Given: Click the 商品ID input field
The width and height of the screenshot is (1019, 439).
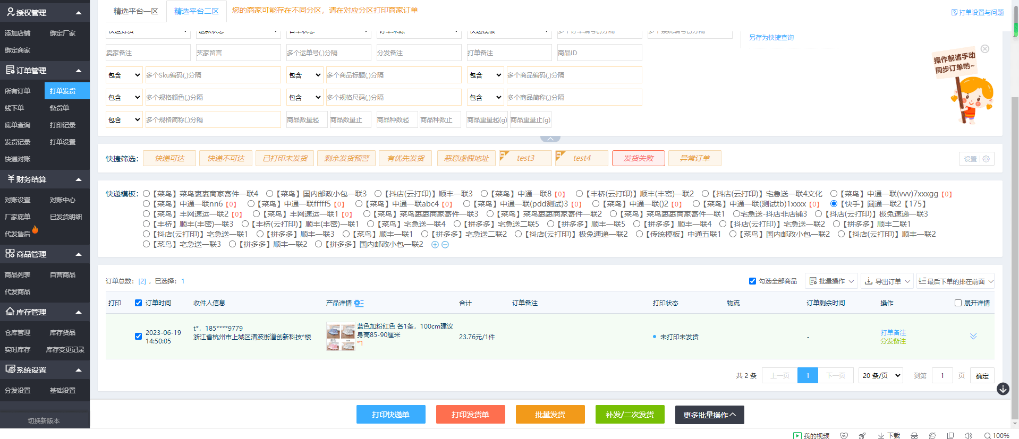Looking at the screenshot, I should tap(599, 53).
